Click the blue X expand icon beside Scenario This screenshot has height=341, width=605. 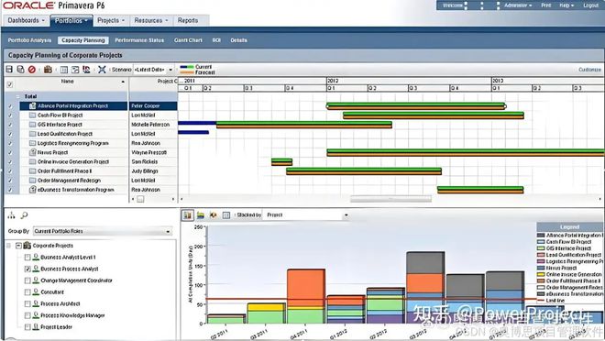pos(102,70)
